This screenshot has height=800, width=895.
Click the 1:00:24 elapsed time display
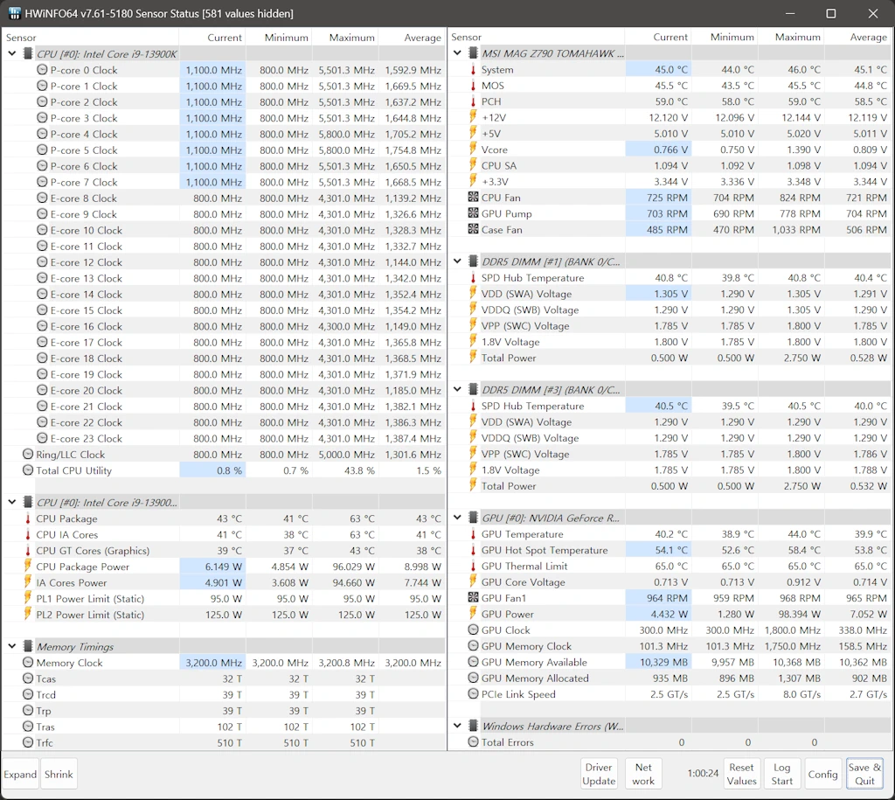point(703,773)
